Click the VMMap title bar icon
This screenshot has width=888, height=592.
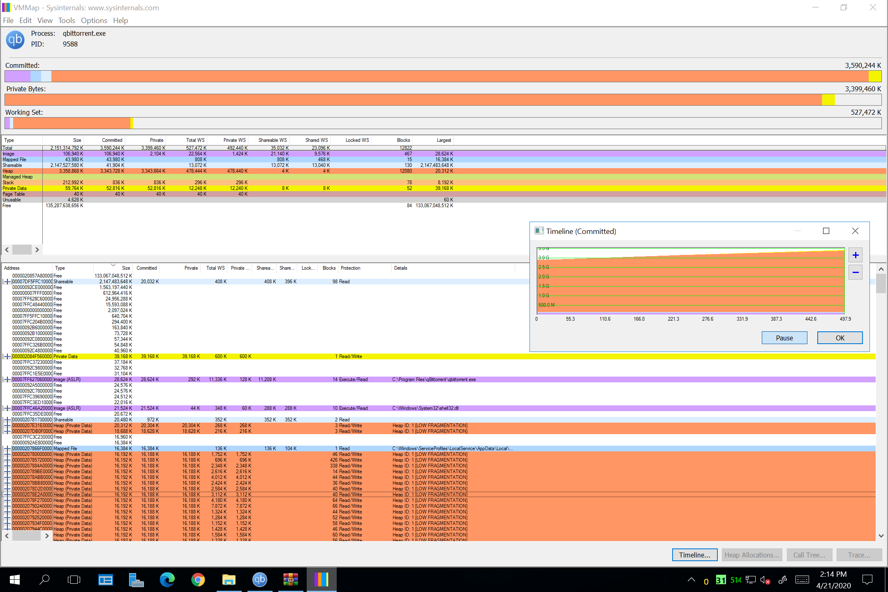tap(6, 7)
